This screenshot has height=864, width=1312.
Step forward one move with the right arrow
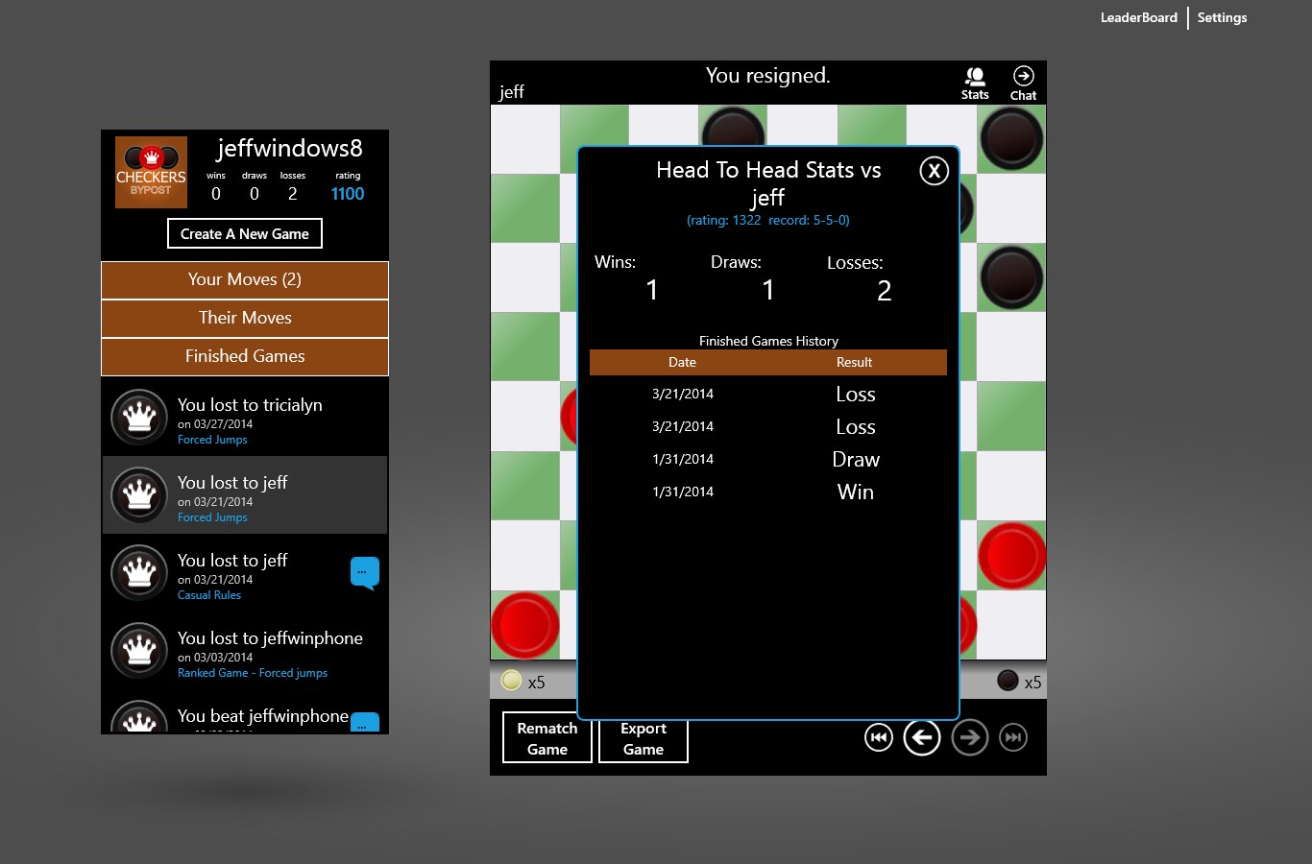tap(969, 736)
